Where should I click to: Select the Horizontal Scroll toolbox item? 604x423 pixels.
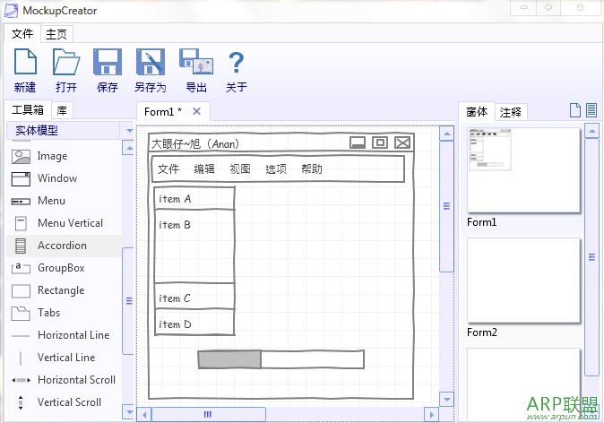[x=76, y=380]
